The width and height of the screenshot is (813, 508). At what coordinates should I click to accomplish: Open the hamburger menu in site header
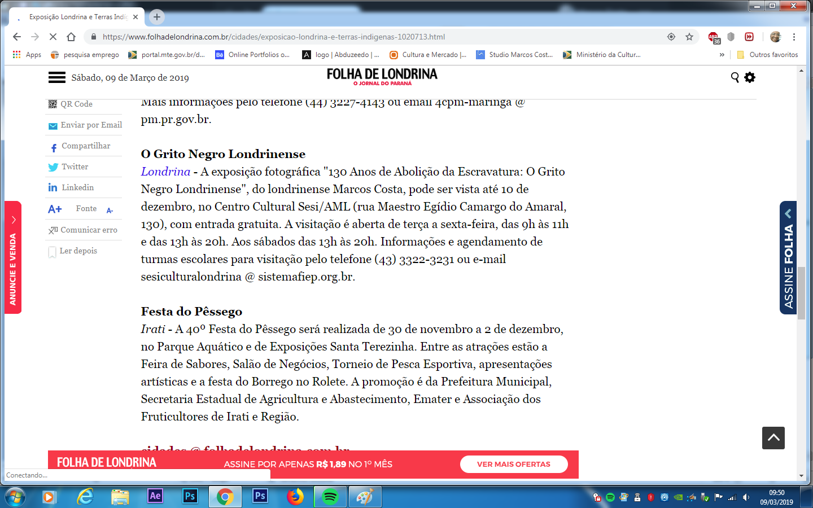(56, 77)
